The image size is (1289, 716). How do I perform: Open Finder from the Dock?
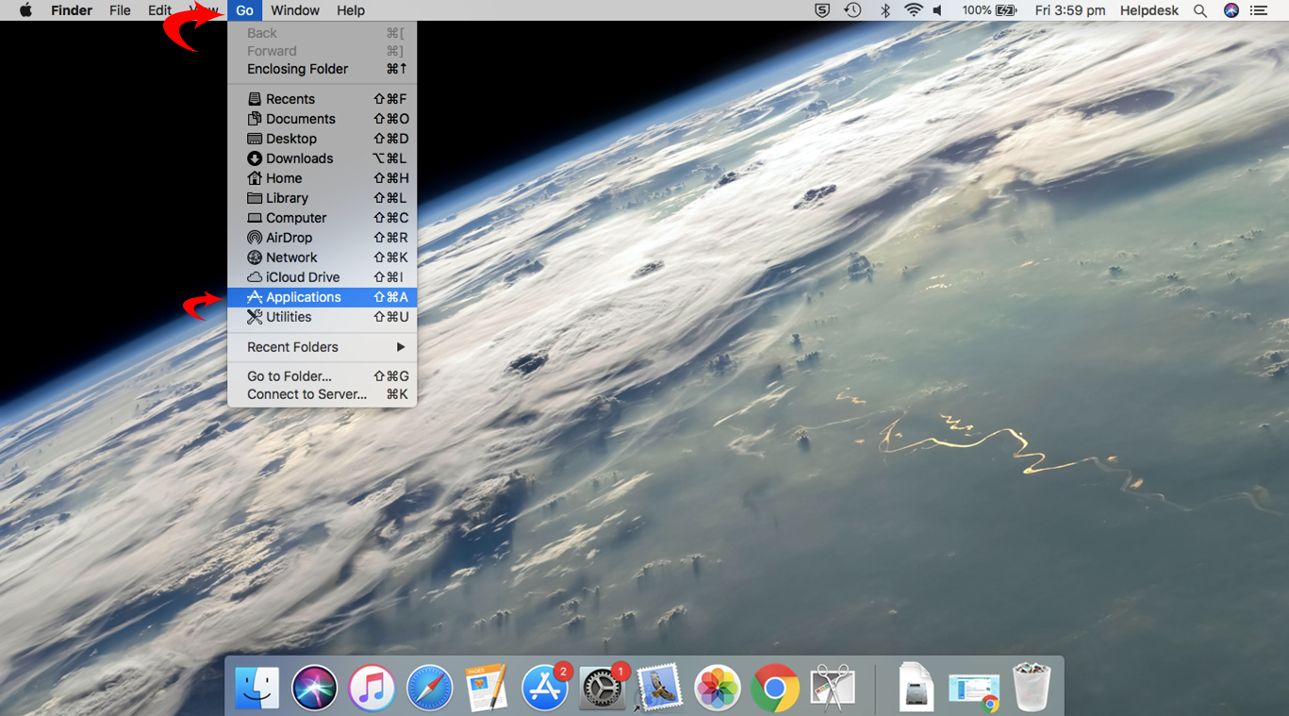coord(256,687)
